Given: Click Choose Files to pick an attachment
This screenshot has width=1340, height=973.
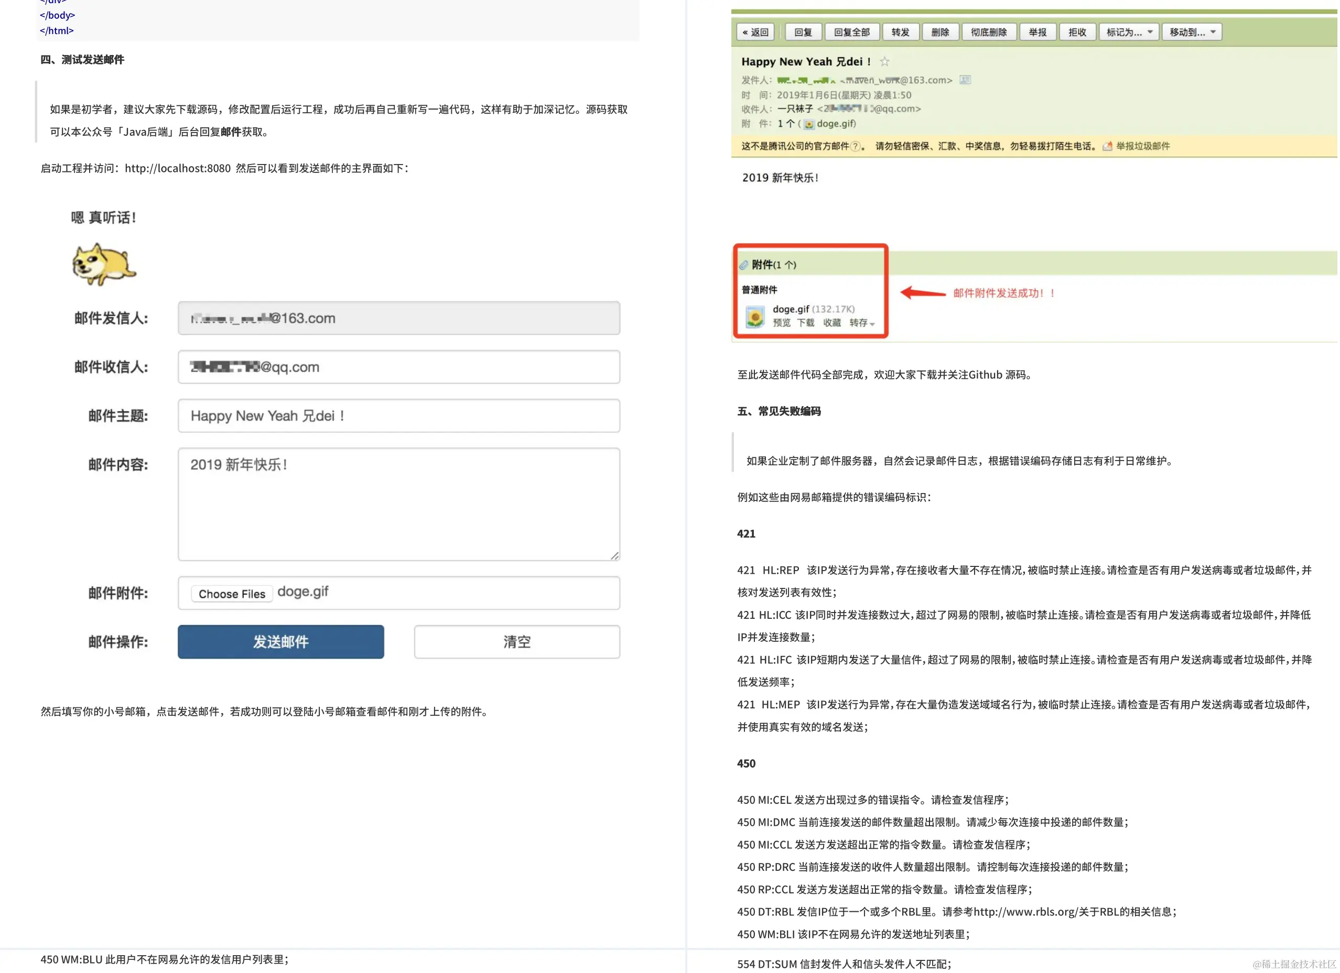Looking at the screenshot, I should (231, 593).
